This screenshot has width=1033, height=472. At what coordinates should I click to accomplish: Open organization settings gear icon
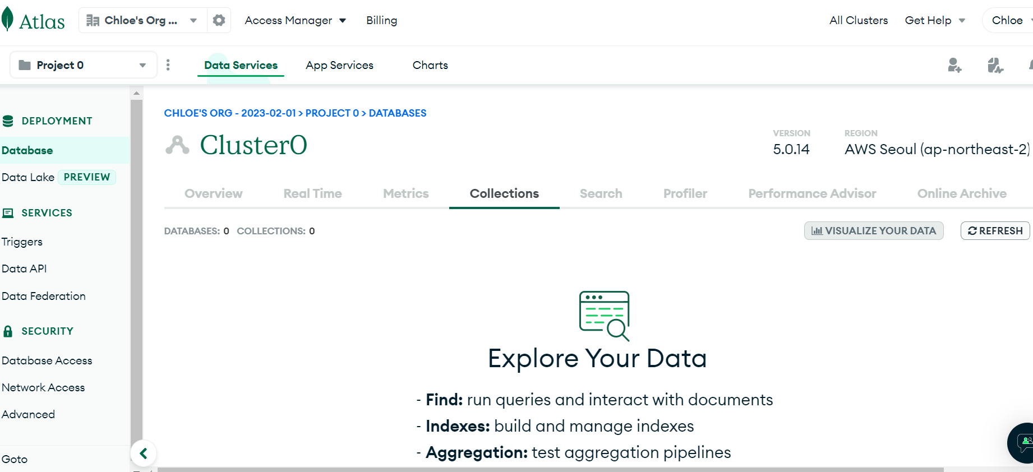(x=219, y=20)
